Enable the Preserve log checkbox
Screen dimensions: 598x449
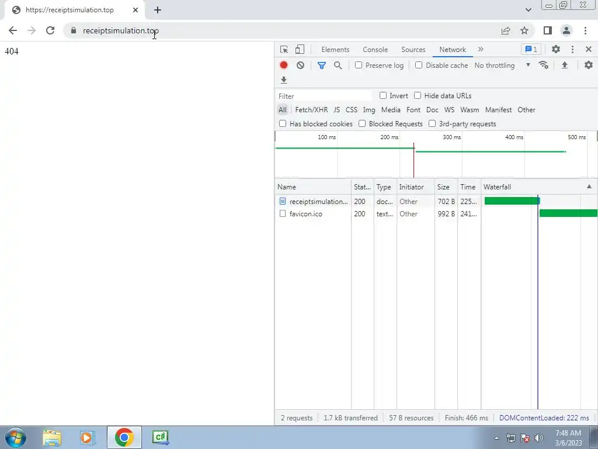(x=359, y=65)
